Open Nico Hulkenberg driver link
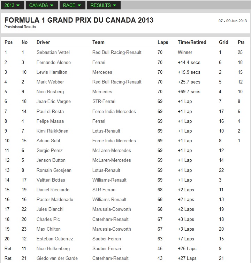The height and width of the screenshot is (263, 251). 53,248
